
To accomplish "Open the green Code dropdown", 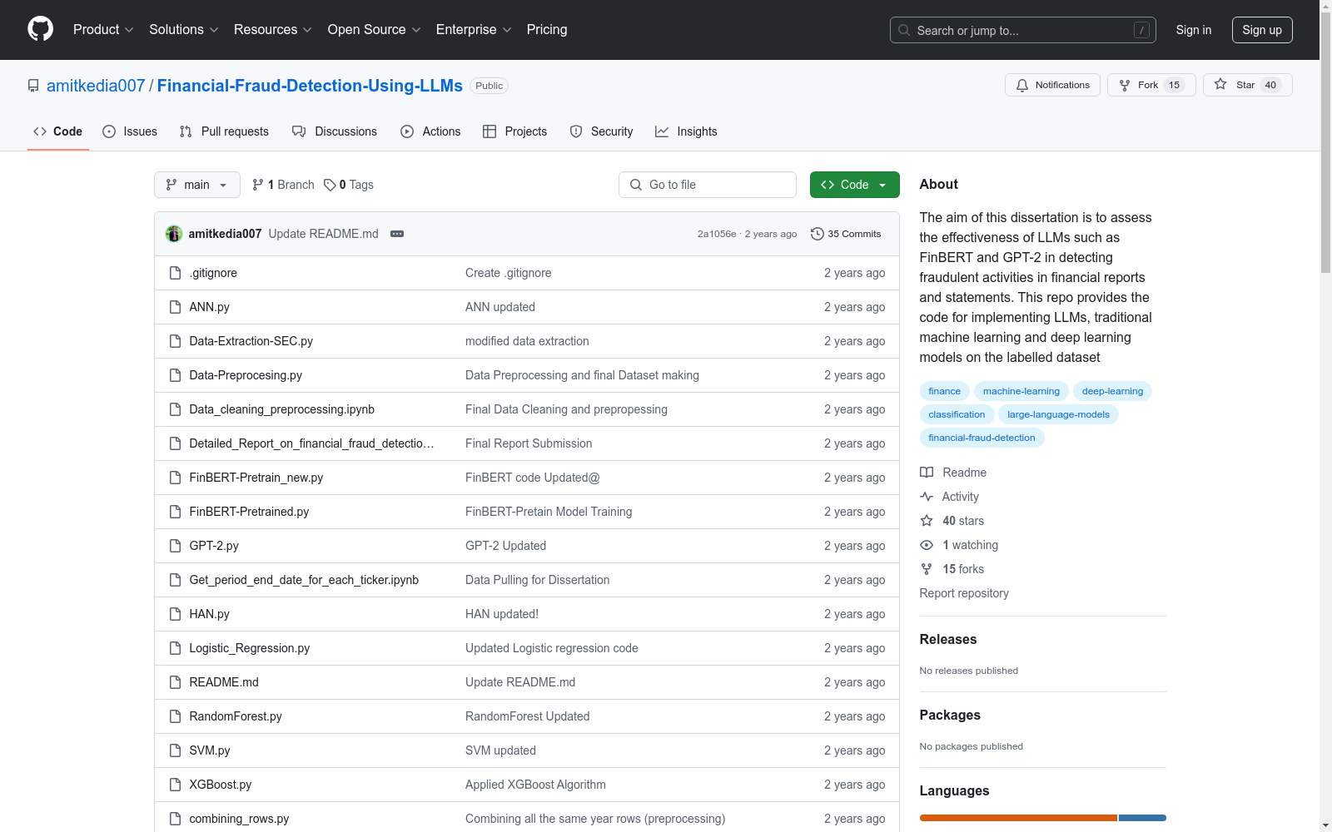I will pos(854,185).
